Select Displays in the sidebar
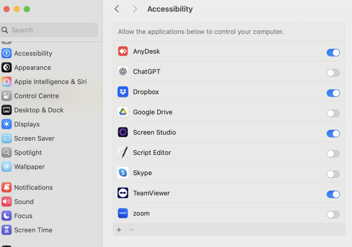 click(27, 124)
